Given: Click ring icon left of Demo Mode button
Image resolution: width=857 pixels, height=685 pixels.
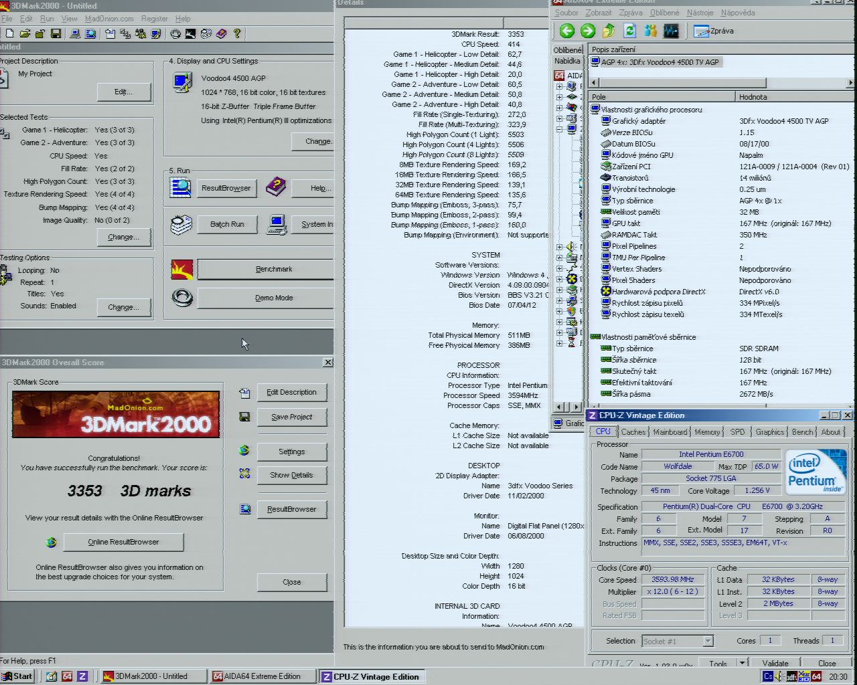Looking at the screenshot, I should (x=182, y=298).
